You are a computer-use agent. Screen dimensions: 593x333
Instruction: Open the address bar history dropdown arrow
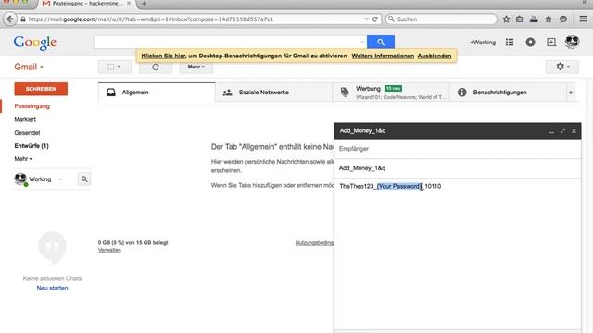pyautogui.click(x=366, y=18)
